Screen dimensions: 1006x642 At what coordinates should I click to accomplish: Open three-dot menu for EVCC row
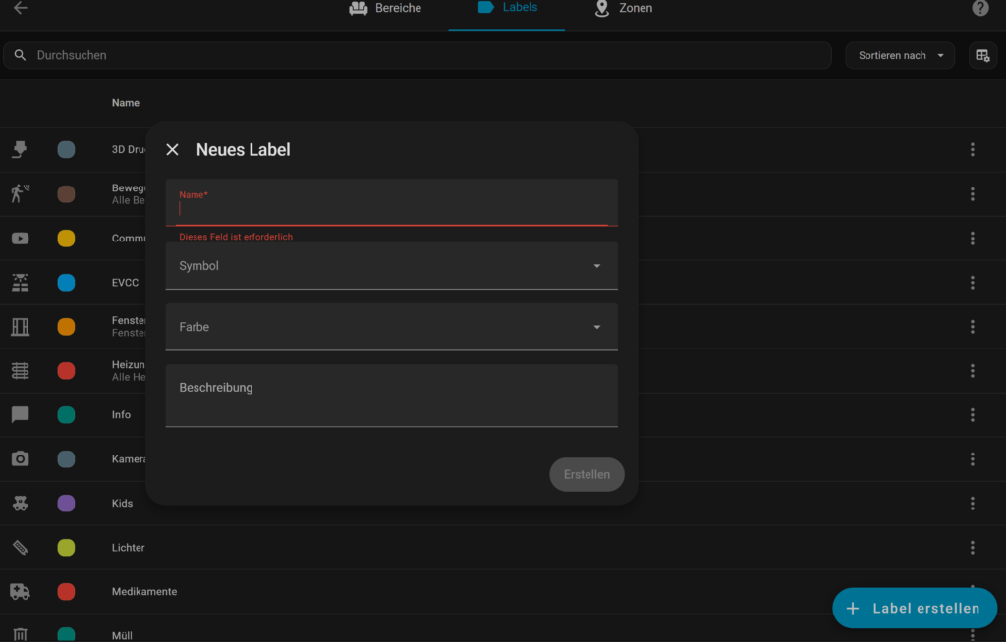972,283
